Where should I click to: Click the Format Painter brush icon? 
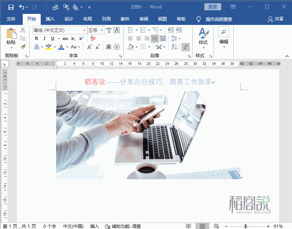tap(23, 47)
